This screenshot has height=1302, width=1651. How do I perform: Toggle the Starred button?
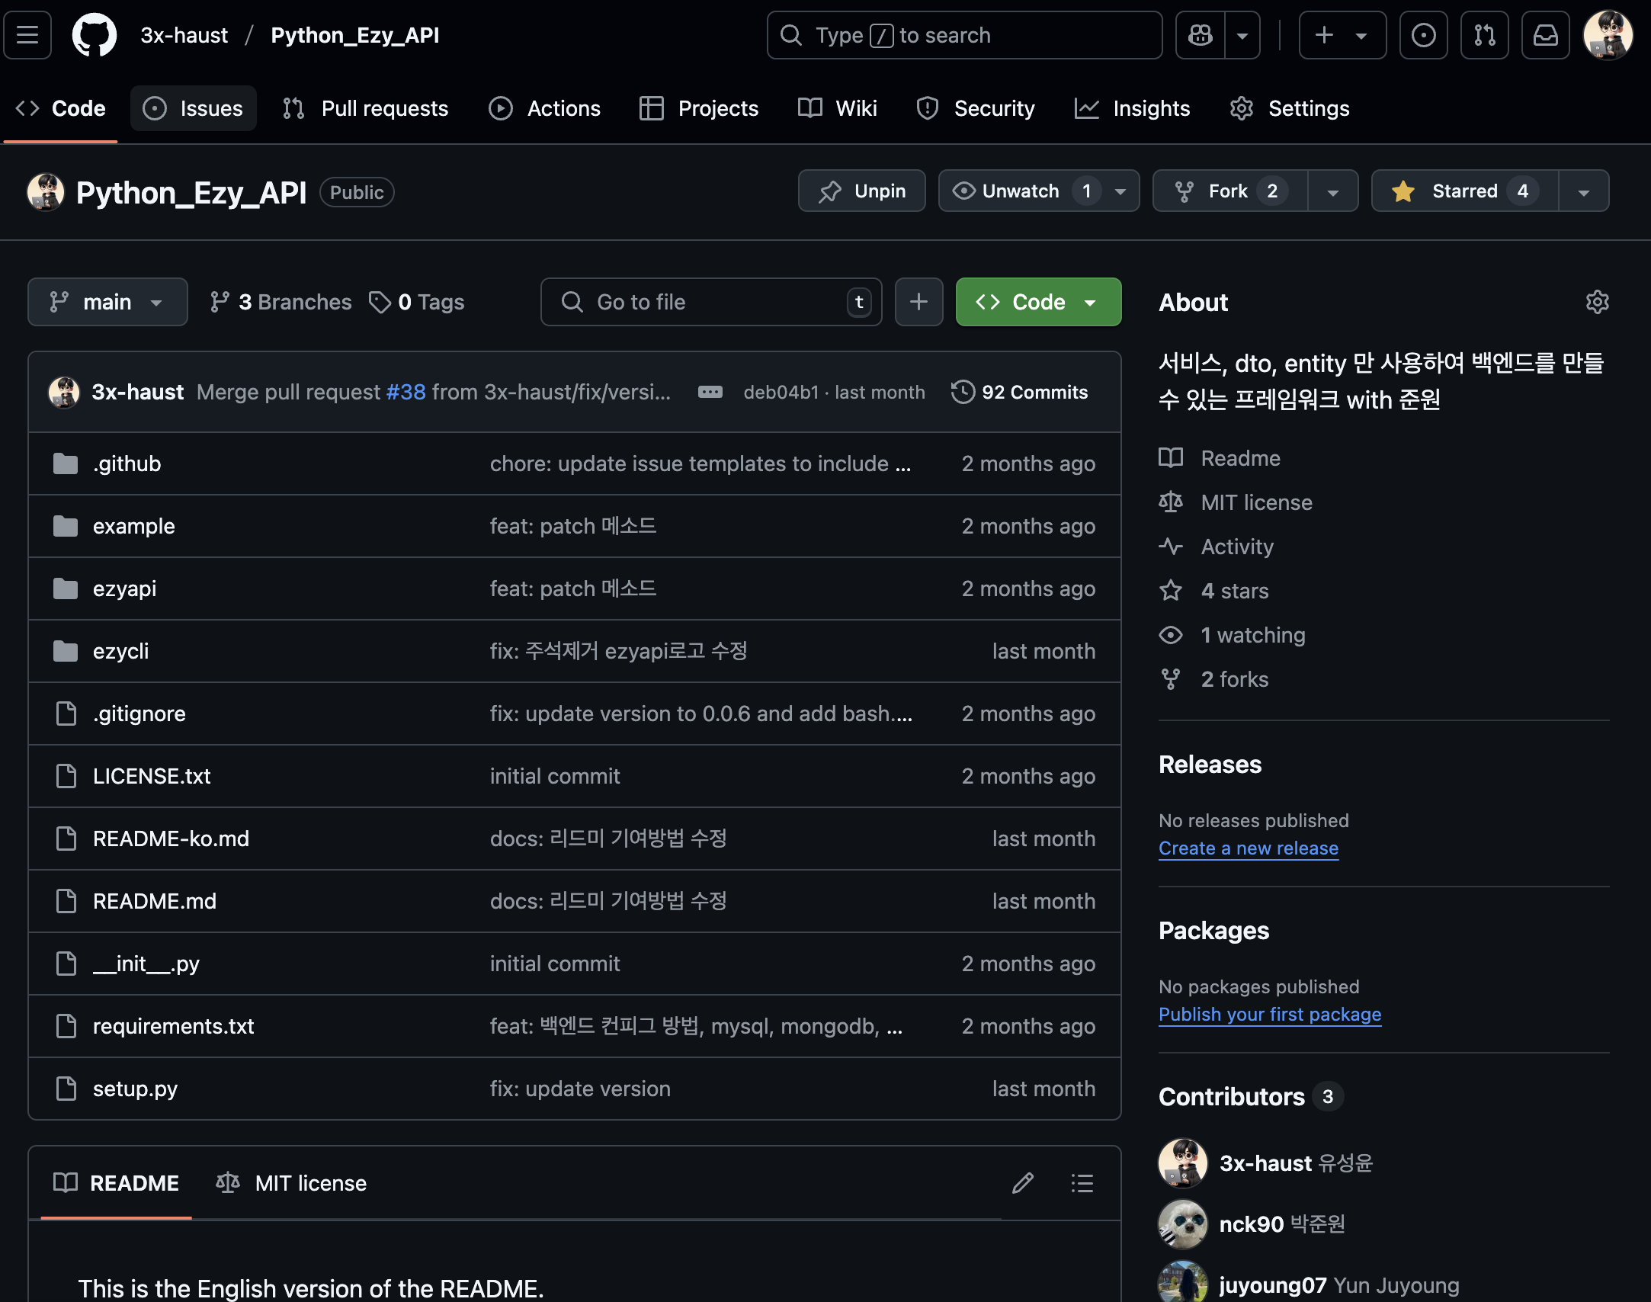click(1464, 191)
